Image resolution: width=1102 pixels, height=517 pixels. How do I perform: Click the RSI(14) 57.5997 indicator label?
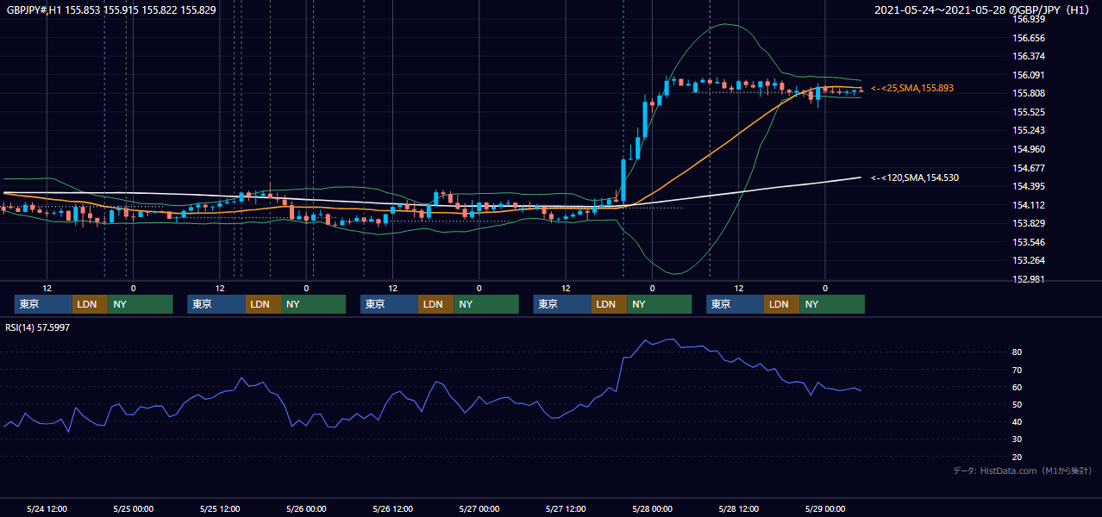tap(38, 327)
